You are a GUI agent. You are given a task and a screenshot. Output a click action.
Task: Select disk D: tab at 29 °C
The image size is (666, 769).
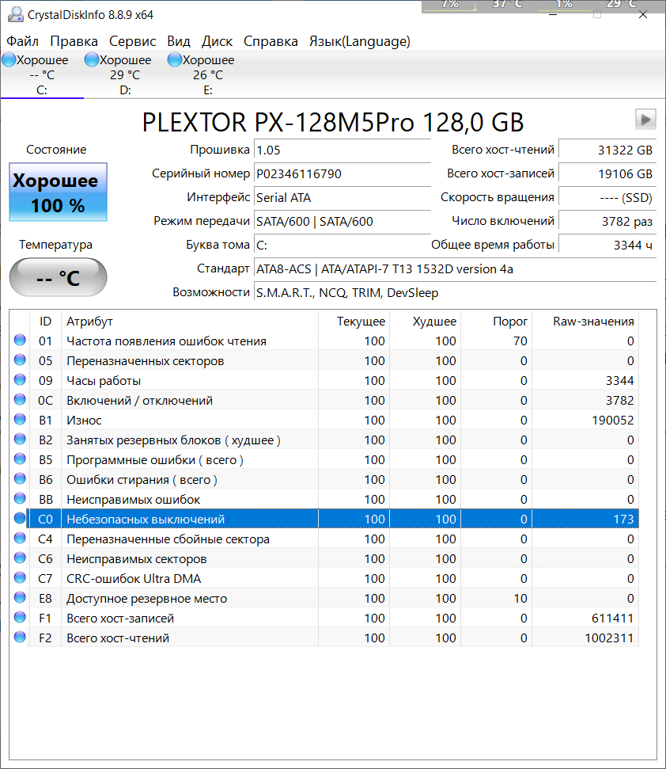(125, 74)
